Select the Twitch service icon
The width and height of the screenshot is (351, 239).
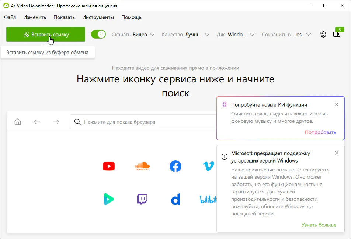[x=142, y=199]
